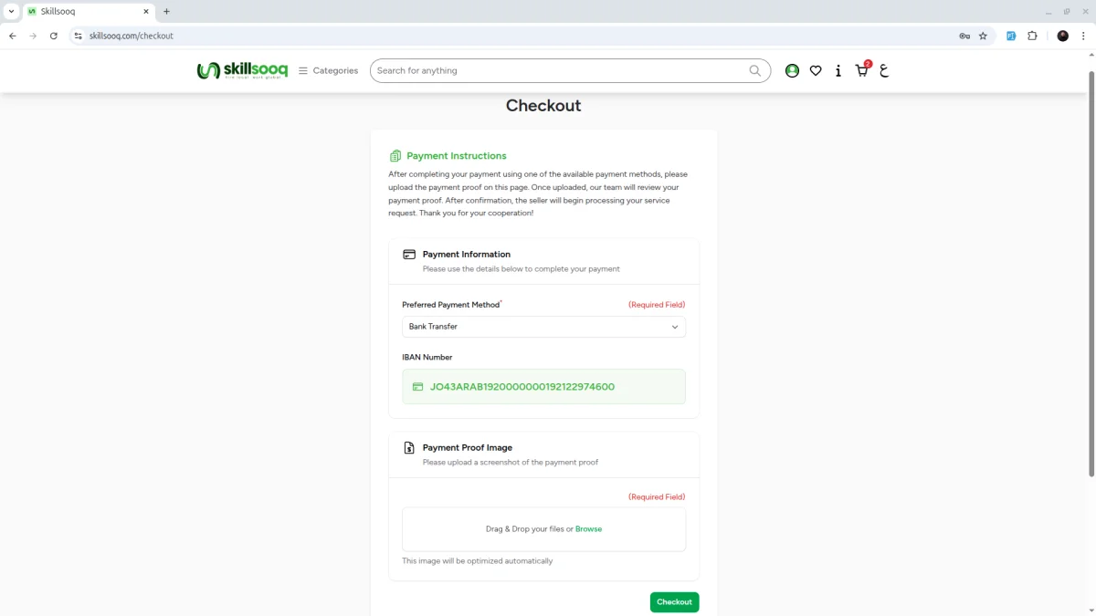Go to the Skillsooq logo homepage
The width and height of the screenshot is (1096, 616).
point(242,70)
